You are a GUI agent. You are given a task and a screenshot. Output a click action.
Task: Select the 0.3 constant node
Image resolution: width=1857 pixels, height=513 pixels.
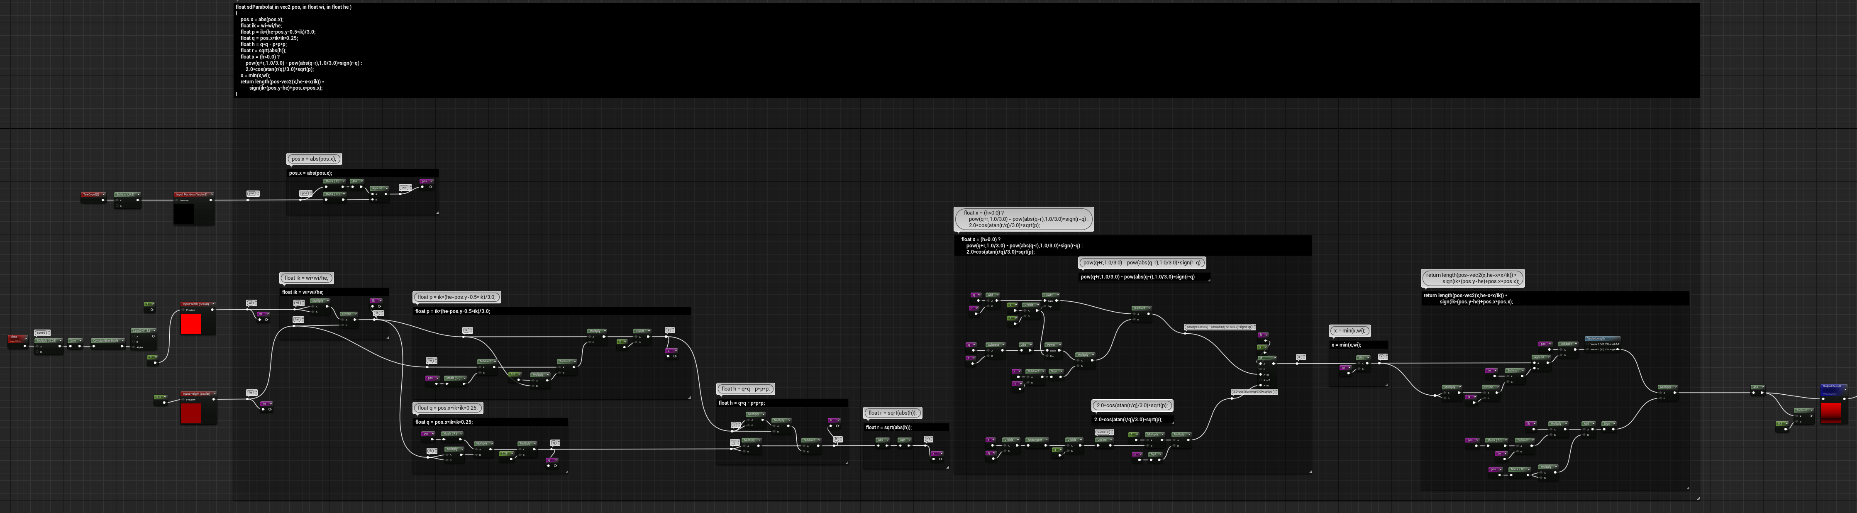click(161, 401)
